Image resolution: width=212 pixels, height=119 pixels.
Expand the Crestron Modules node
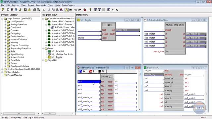tap(2, 69)
